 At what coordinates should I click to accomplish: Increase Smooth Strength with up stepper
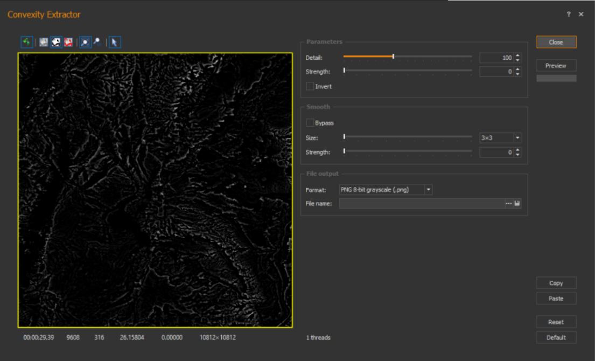[x=517, y=150]
